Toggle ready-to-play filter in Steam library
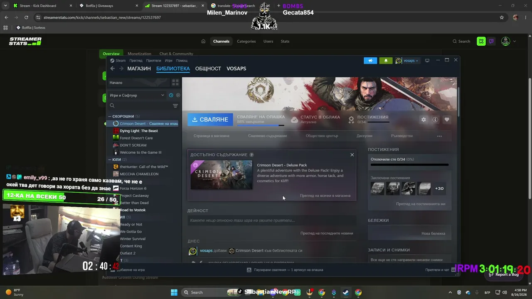 click(178, 95)
